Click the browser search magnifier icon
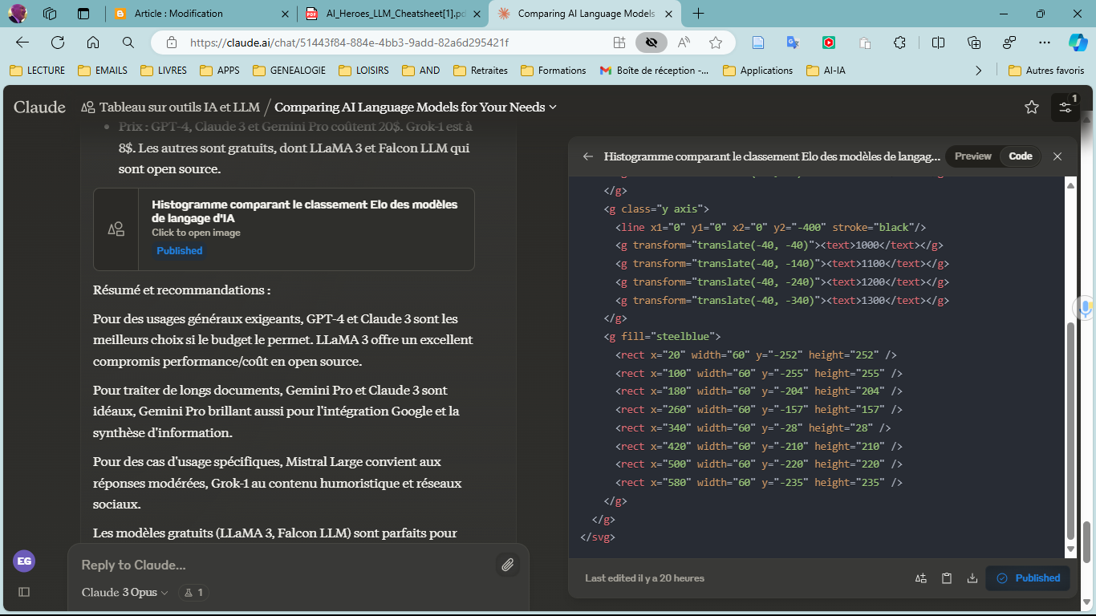This screenshot has width=1096, height=616. 128,43
